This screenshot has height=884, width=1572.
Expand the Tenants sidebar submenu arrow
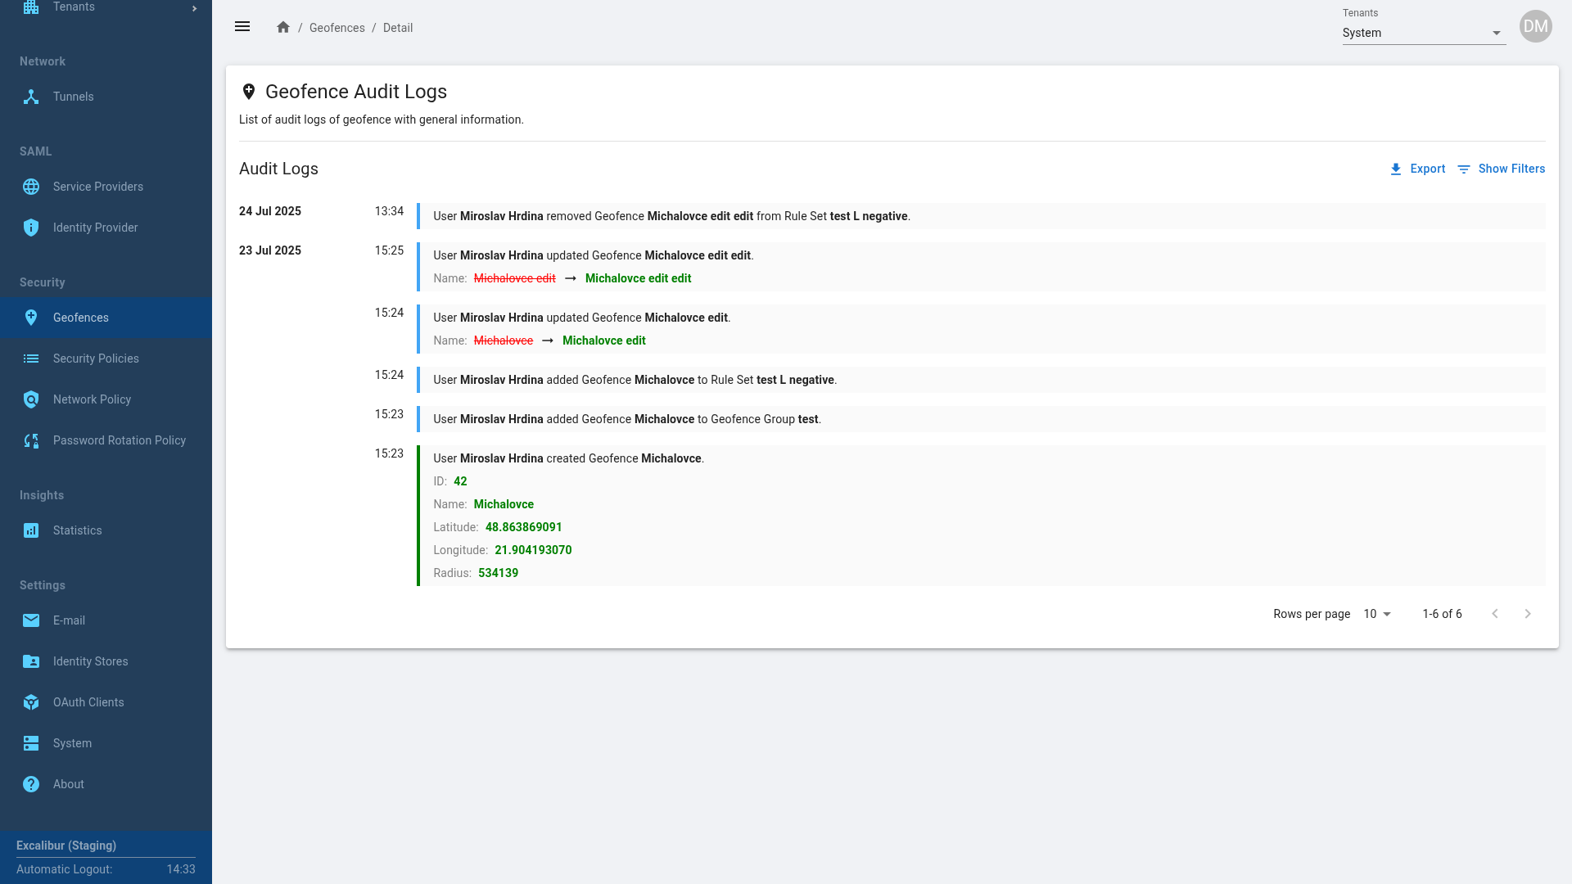(x=194, y=8)
